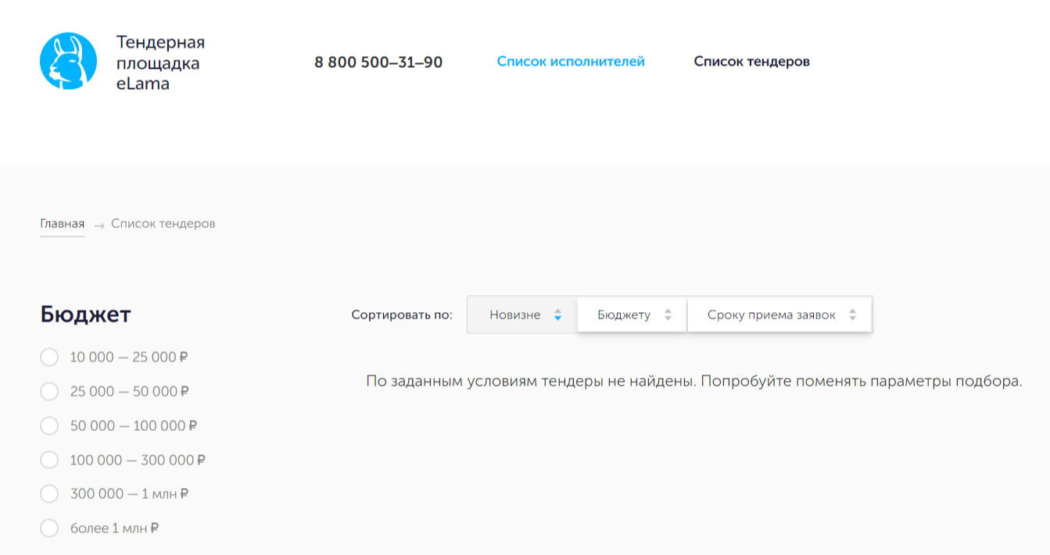
Task: Click the sort arrows inside the Новизне selector
Action: pos(557,315)
